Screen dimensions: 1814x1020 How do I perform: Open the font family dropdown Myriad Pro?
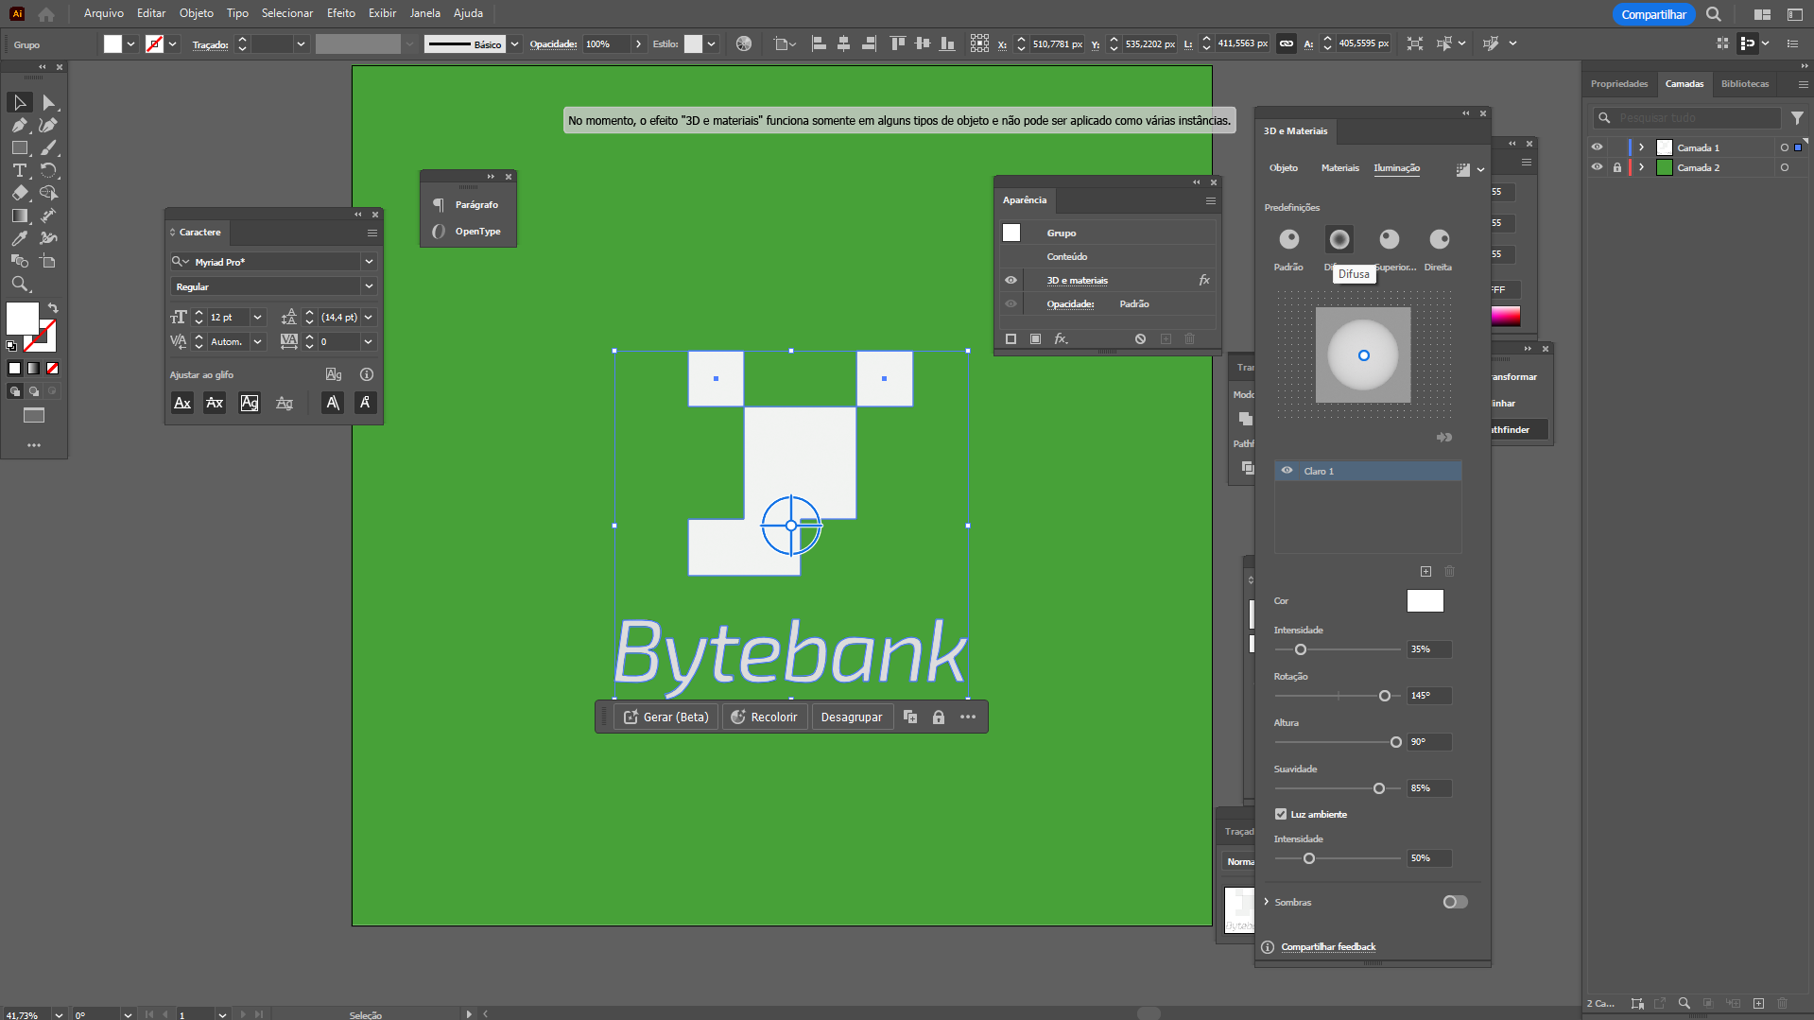click(369, 262)
